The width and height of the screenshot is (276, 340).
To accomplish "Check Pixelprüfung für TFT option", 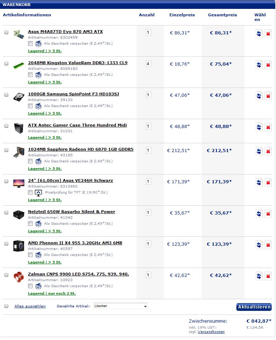I will tap(30, 193).
